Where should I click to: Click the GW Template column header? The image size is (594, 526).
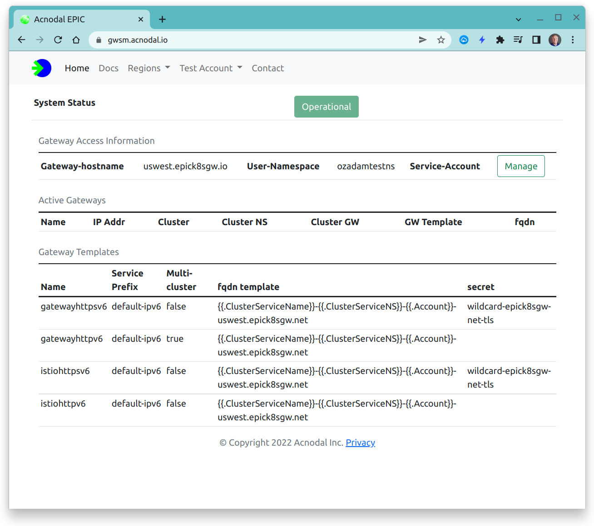coord(434,222)
